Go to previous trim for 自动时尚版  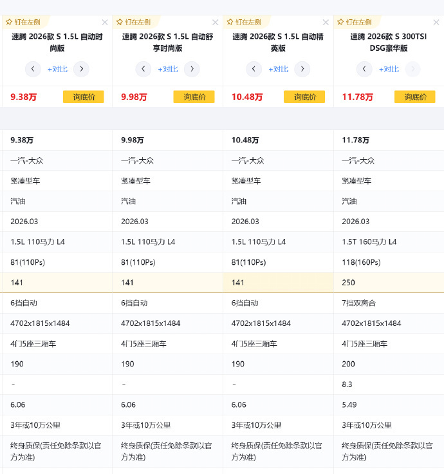pyautogui.click(x=33, y=69)
